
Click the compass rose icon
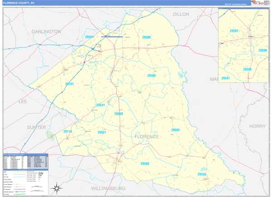point(56,187)
